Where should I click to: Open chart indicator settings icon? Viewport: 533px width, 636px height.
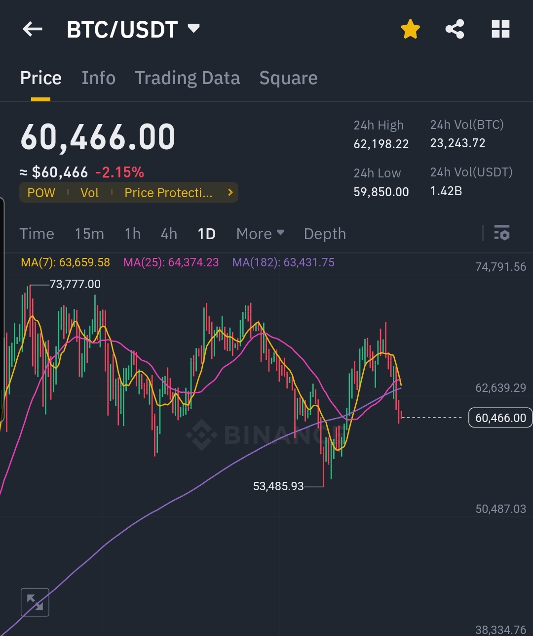[502, 233]
